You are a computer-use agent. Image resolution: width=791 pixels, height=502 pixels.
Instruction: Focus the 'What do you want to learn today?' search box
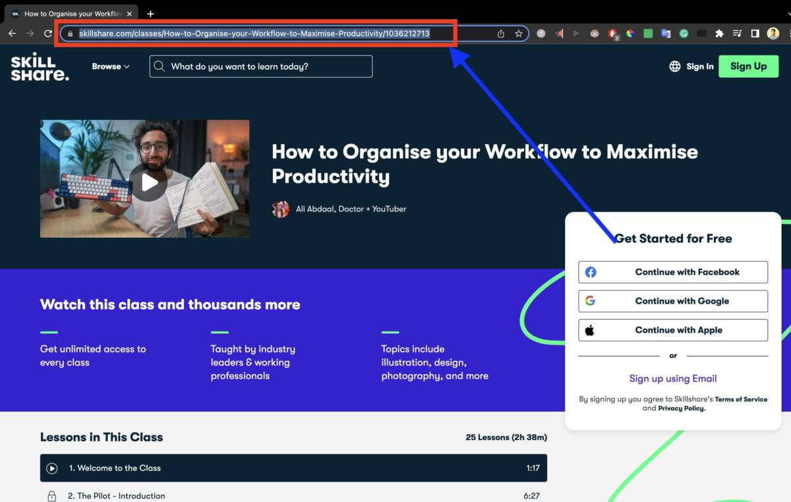(x=261, y=67)
